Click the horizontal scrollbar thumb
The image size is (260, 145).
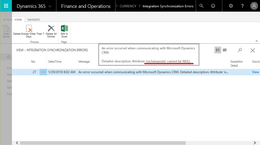(x=103, y=143)
